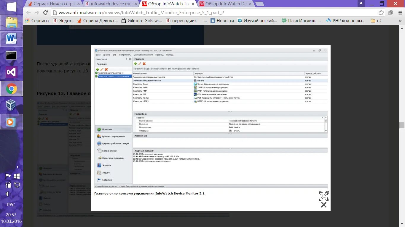Click the page vertical scrollbar thumb
This screenshot has height=227, width=405.
[x=402, y=125]
